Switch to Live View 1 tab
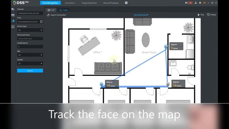The image size is (229, 129). [70, 3]
